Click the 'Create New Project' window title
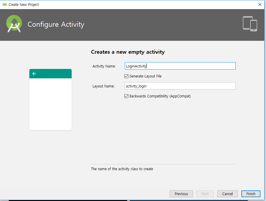This screenshot has height=201, width=266. pos(23,5)
